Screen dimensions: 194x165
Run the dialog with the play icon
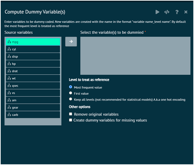point(157,12)
